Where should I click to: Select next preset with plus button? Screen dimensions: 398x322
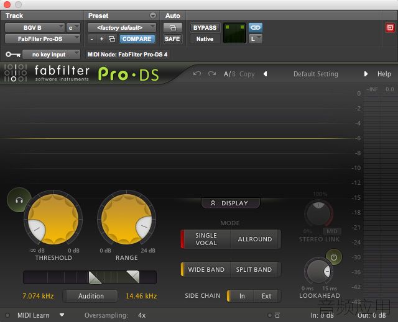tap(101, 38)
